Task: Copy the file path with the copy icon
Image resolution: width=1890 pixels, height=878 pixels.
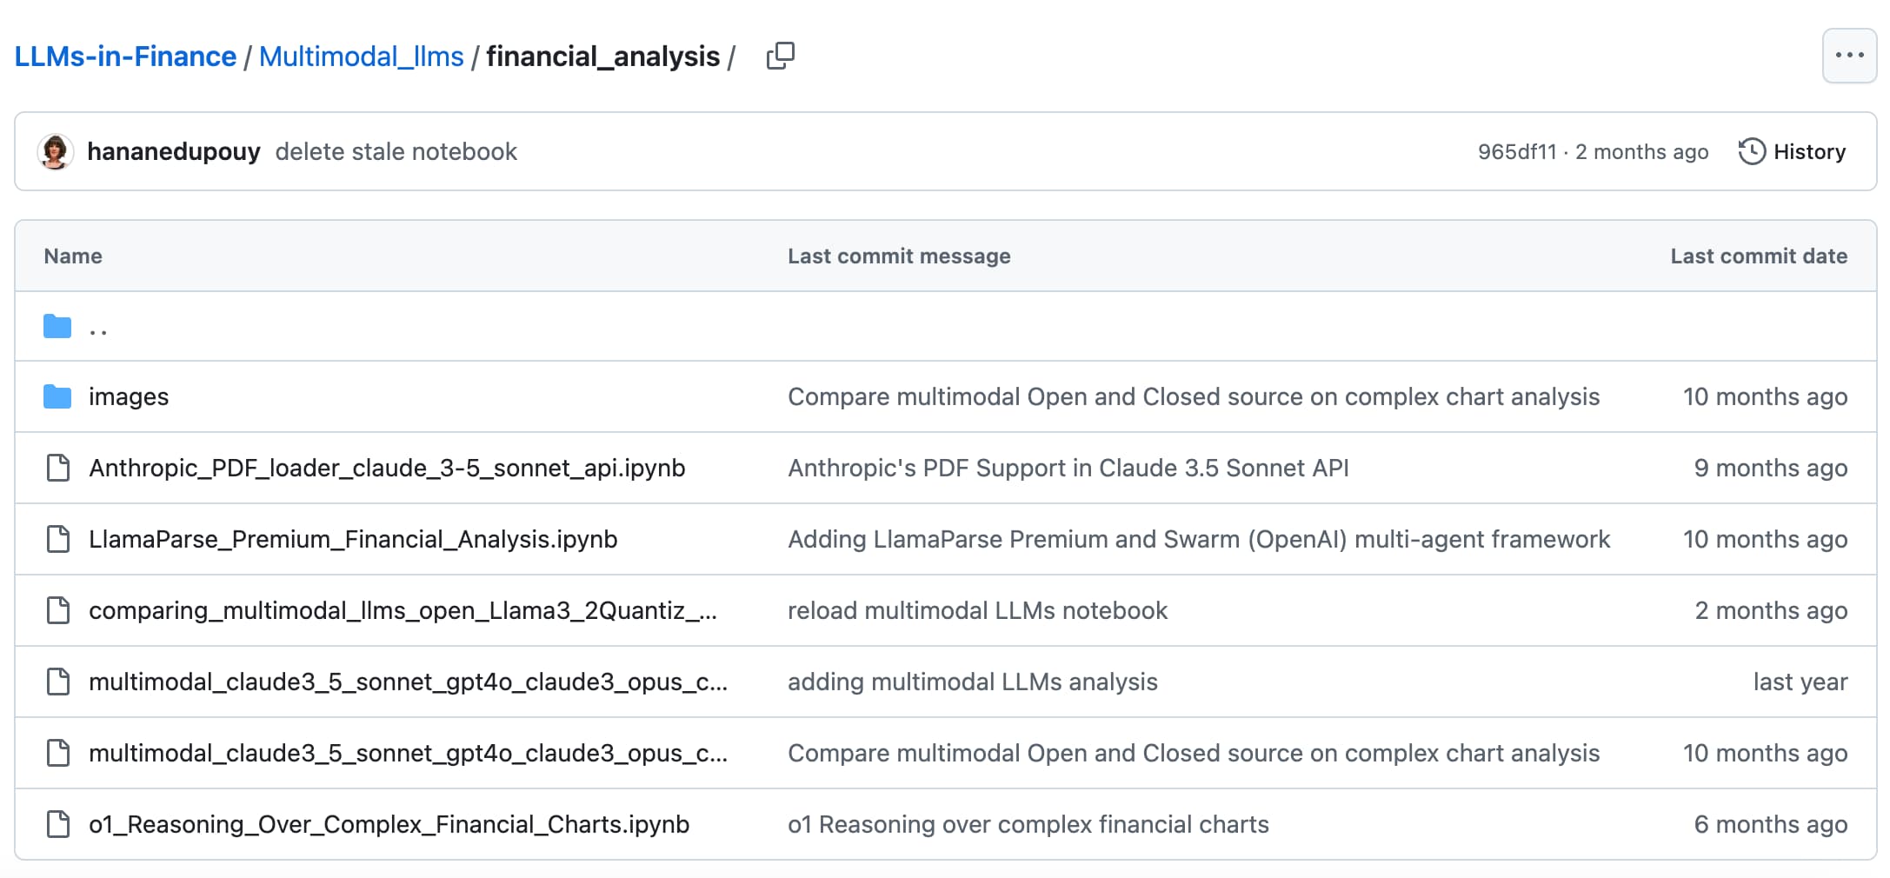Action: [x=780, y=56]
